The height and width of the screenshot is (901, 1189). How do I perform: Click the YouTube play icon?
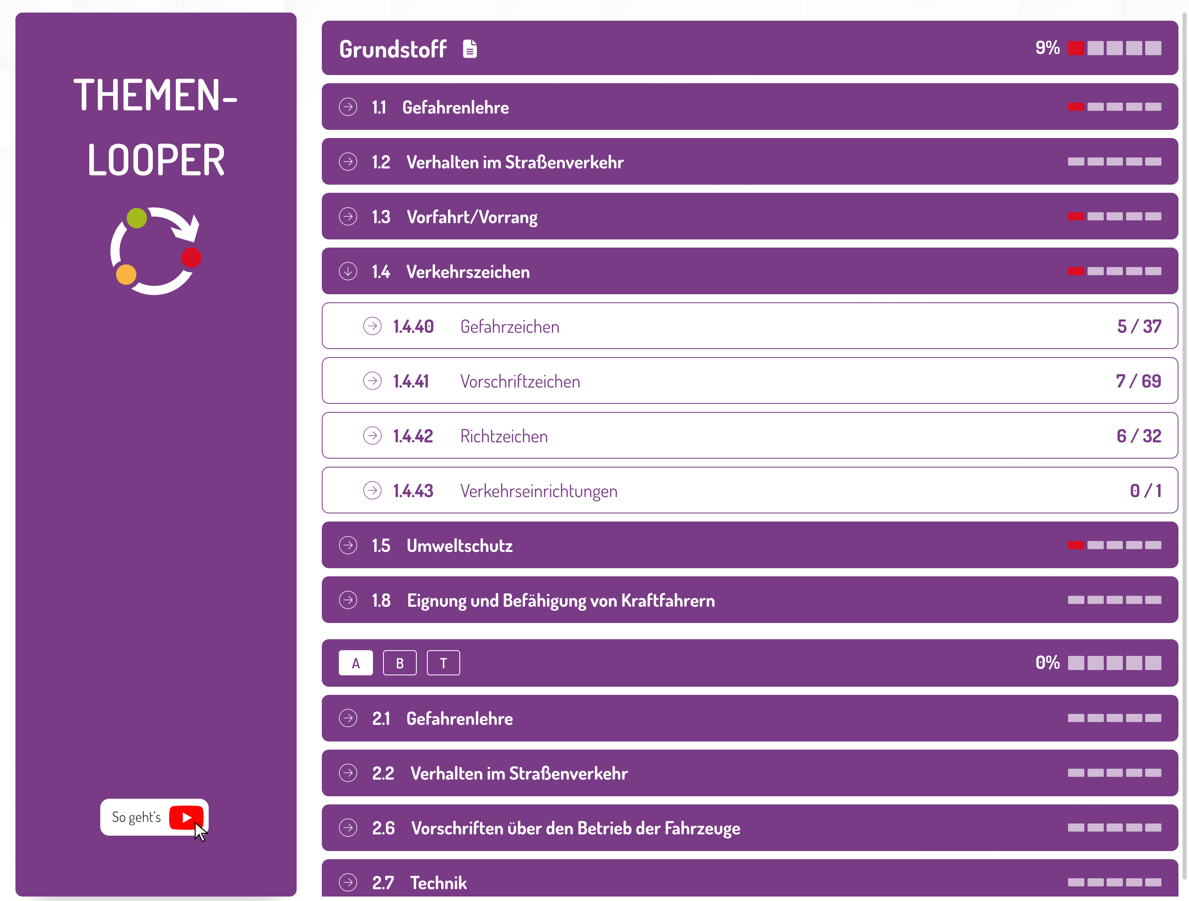186,817
